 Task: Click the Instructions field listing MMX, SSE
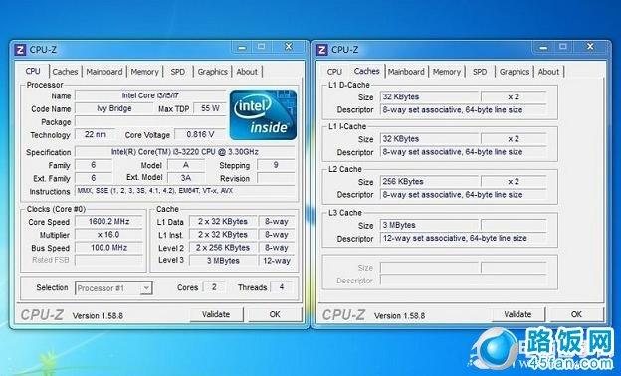point(185,191)
